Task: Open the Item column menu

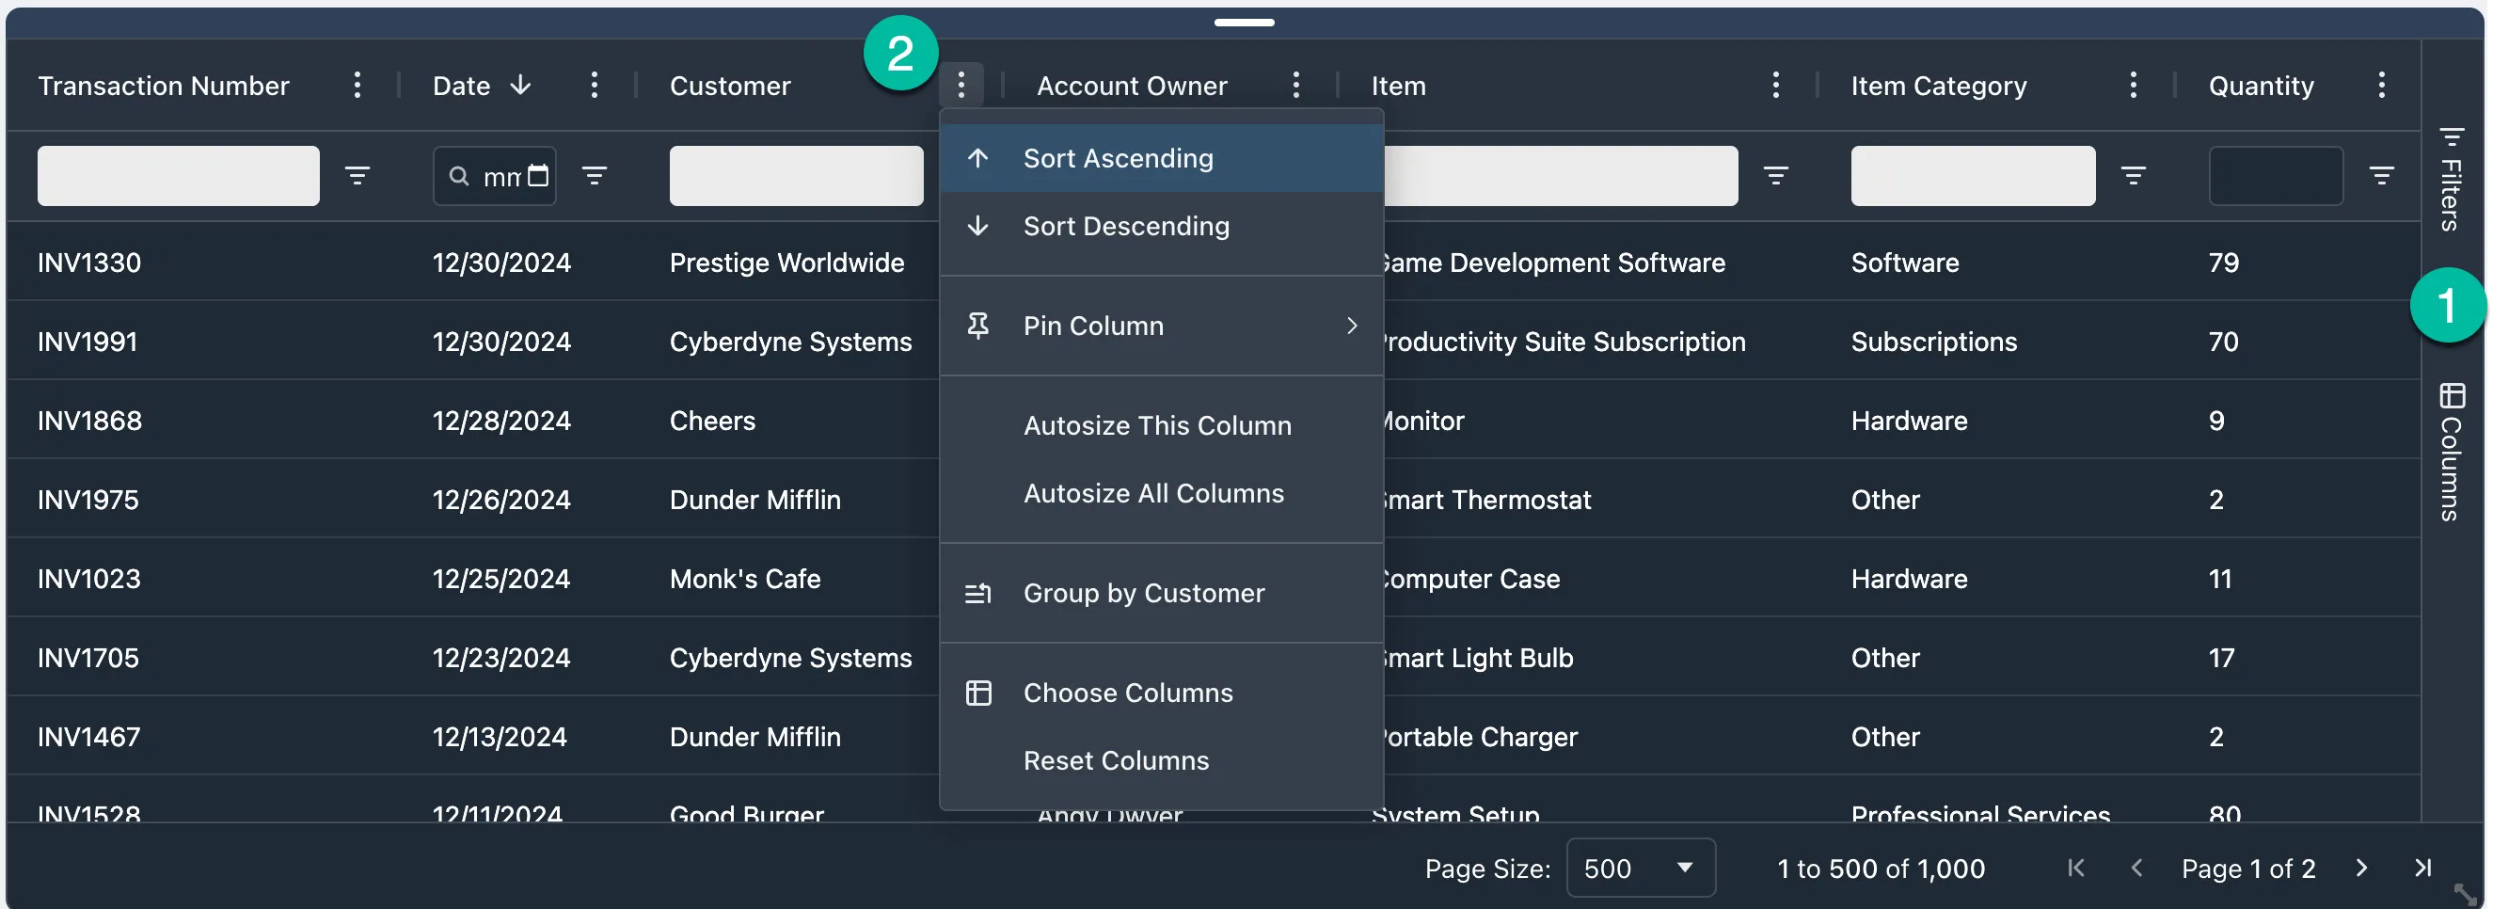Action: click(1775, 86)
